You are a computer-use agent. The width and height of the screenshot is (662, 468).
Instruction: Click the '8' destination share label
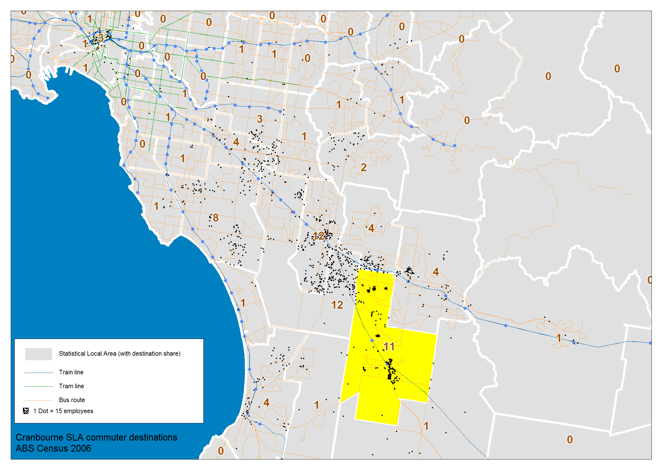tap(216, 218)
